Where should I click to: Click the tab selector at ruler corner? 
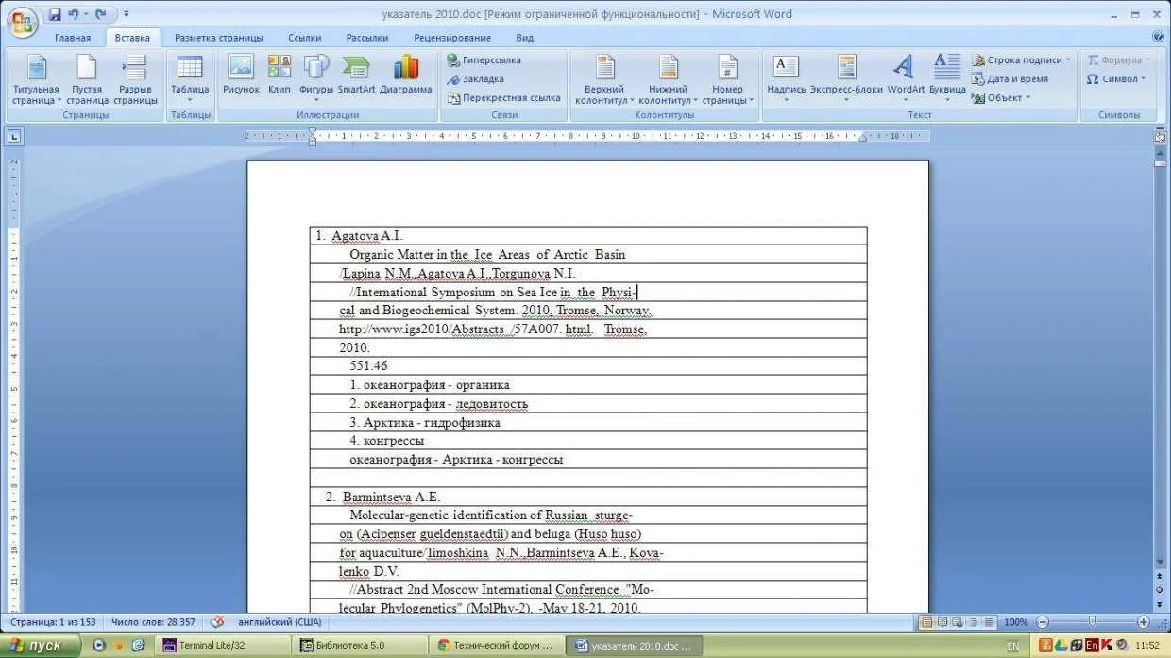point(14,137)
